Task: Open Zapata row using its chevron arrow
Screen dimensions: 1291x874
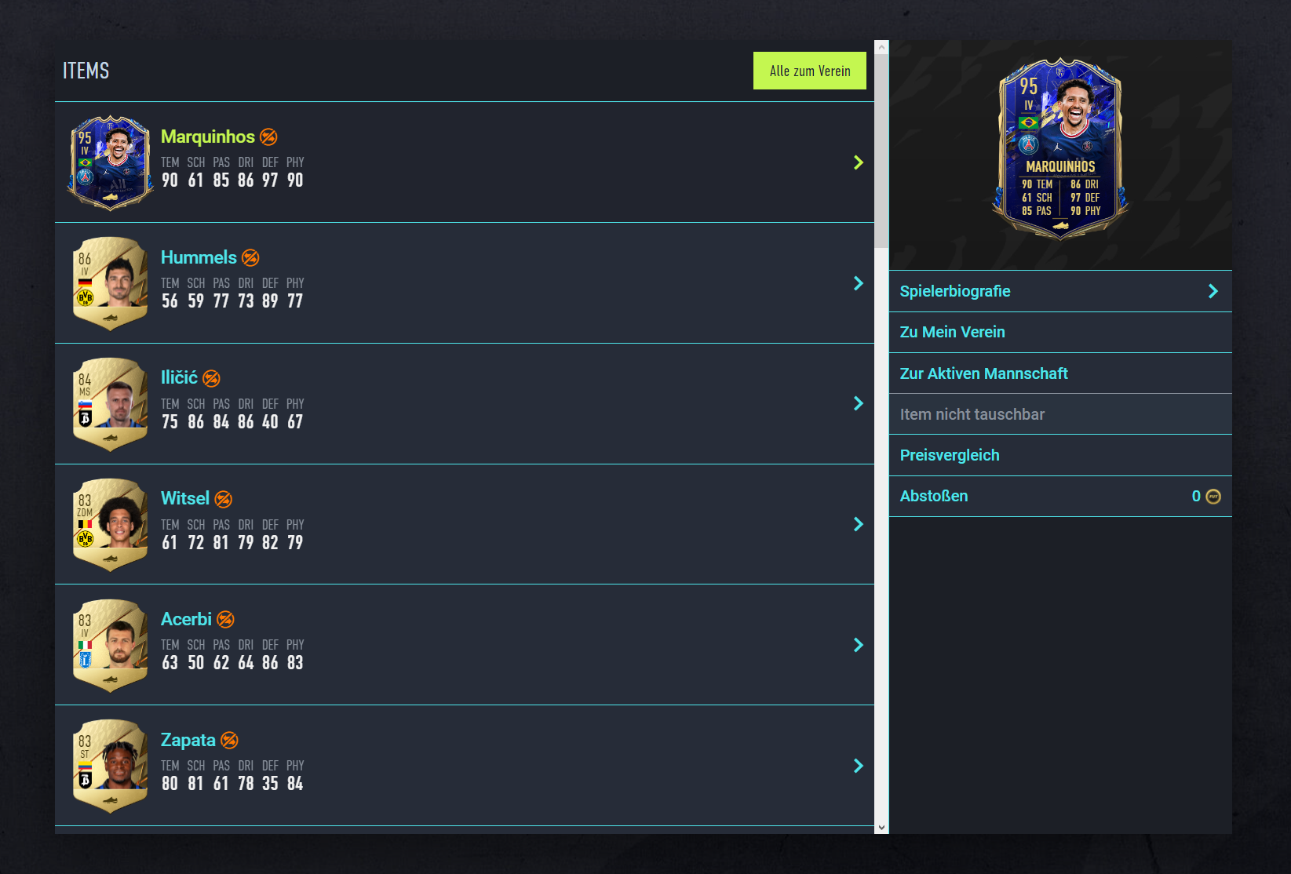Action: click(858, 766)
